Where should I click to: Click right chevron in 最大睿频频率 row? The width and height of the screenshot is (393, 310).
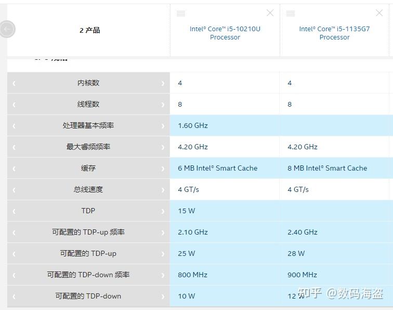pos(163,147)
